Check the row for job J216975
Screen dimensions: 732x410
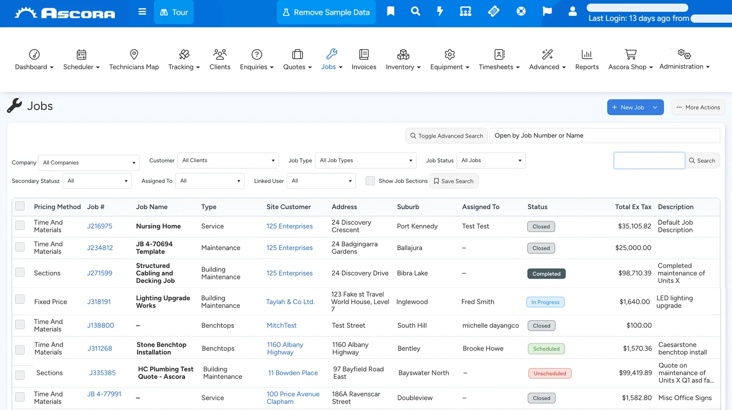pos(20,225)
